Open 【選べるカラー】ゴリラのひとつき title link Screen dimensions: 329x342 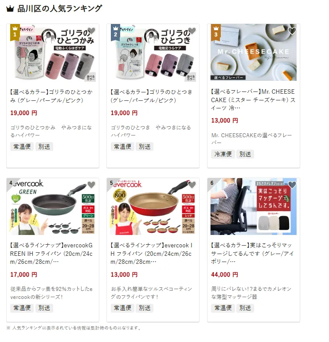point(152,96)
